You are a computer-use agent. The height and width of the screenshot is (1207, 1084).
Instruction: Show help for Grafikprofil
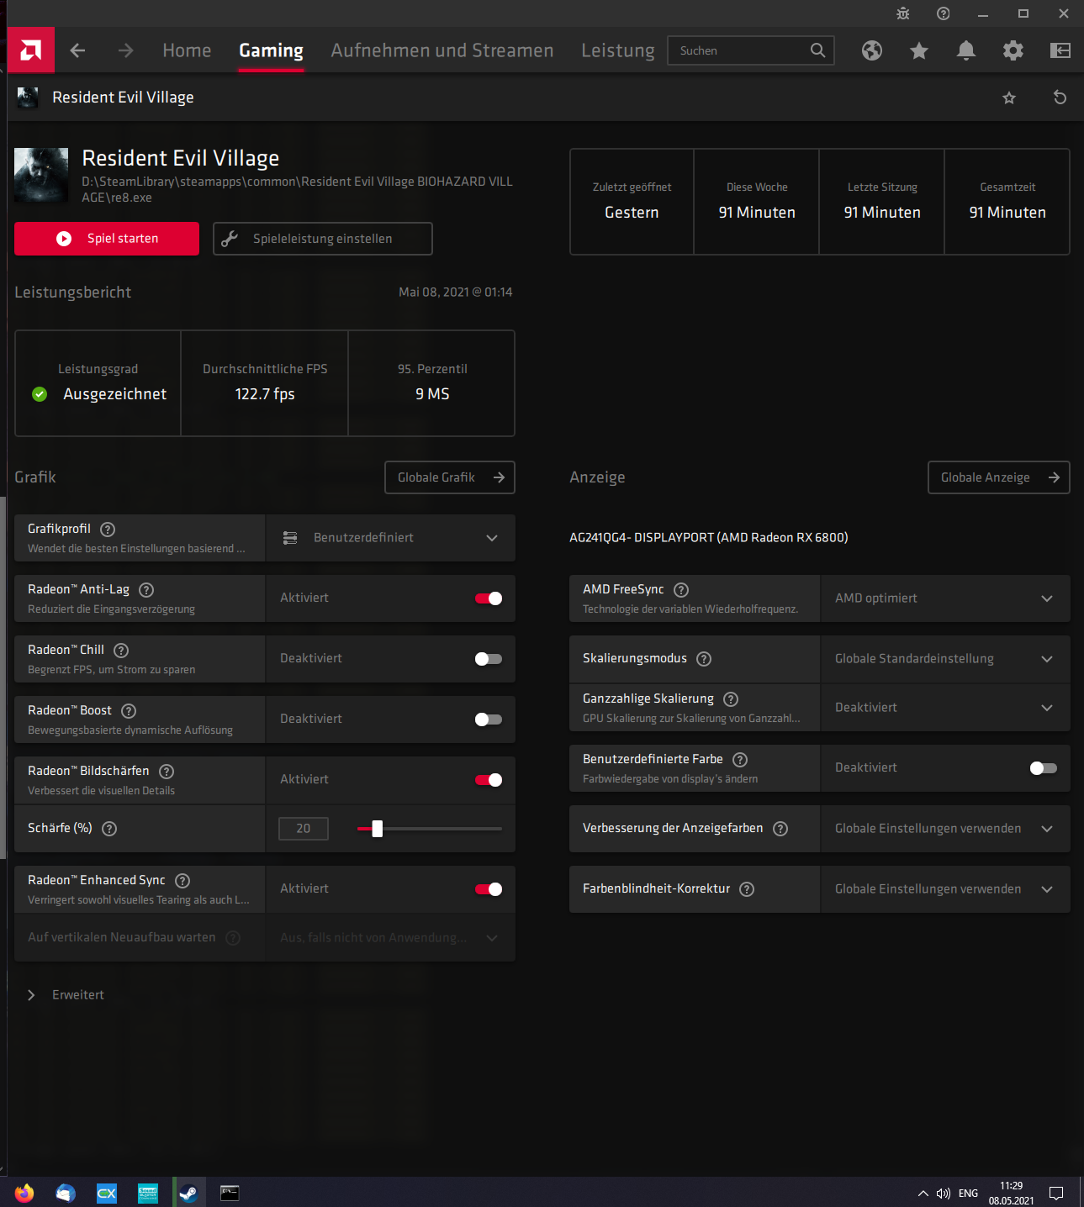108,530
